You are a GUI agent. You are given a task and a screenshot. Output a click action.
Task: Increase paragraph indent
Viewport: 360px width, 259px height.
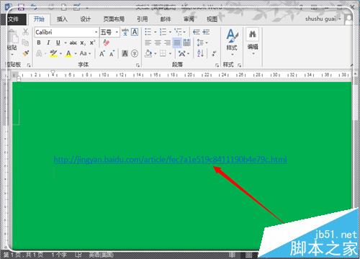pos(206,32)
